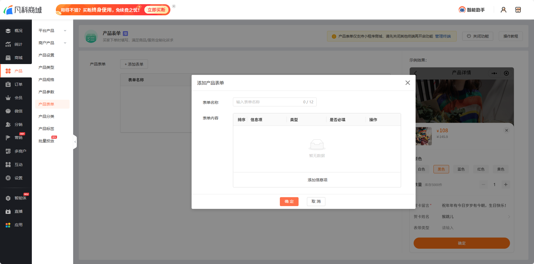
Task: Switch to 产品分类 menu item
Action: coord(46,116)
